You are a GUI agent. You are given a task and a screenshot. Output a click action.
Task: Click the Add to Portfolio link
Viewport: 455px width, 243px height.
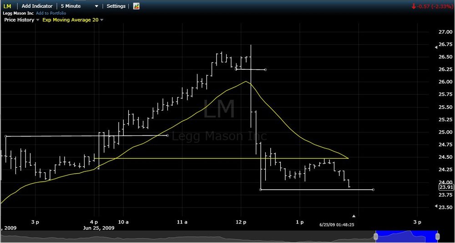(51, 13)
